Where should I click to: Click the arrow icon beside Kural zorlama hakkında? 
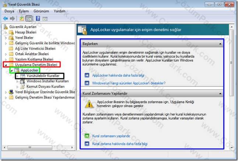click(87, 144)
